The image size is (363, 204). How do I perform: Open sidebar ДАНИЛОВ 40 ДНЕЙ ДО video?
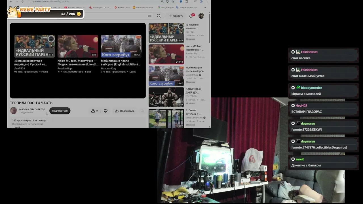[166, 97]
